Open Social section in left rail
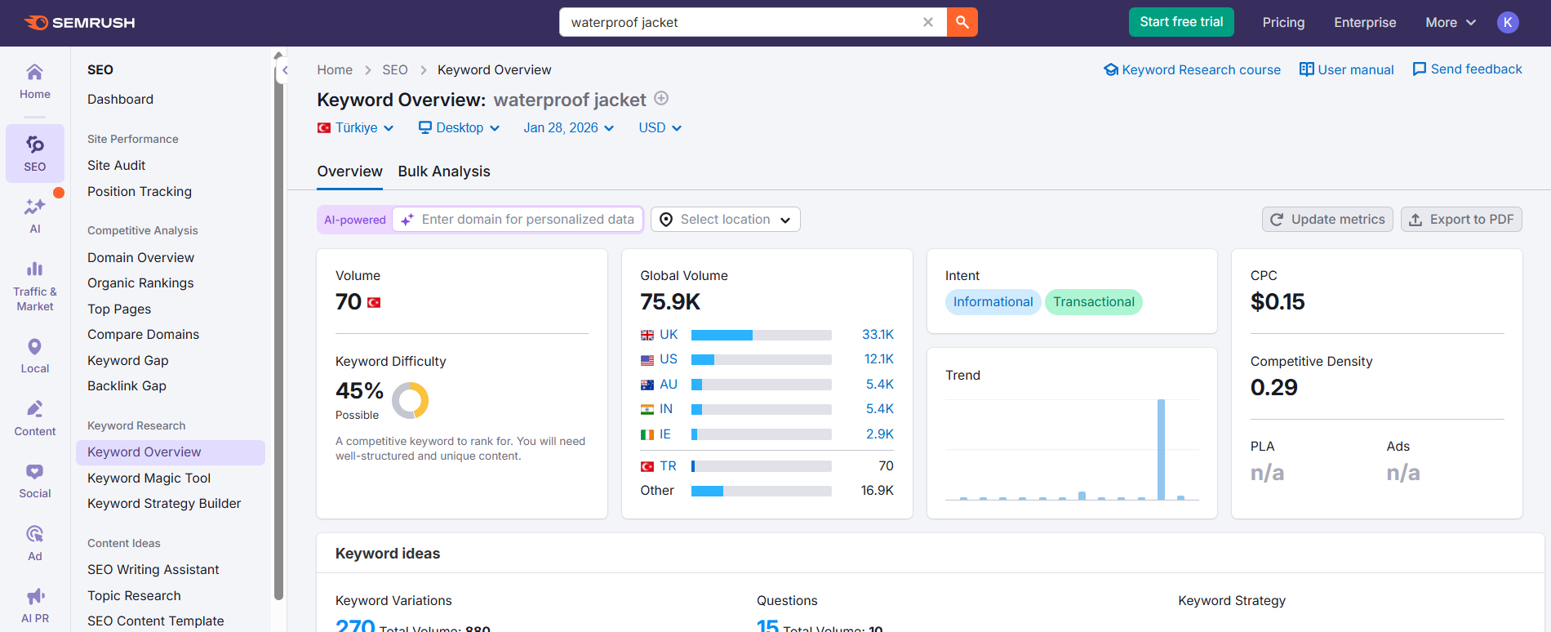The height and width of the screenshot is (632, 1551). click(35, 481)
